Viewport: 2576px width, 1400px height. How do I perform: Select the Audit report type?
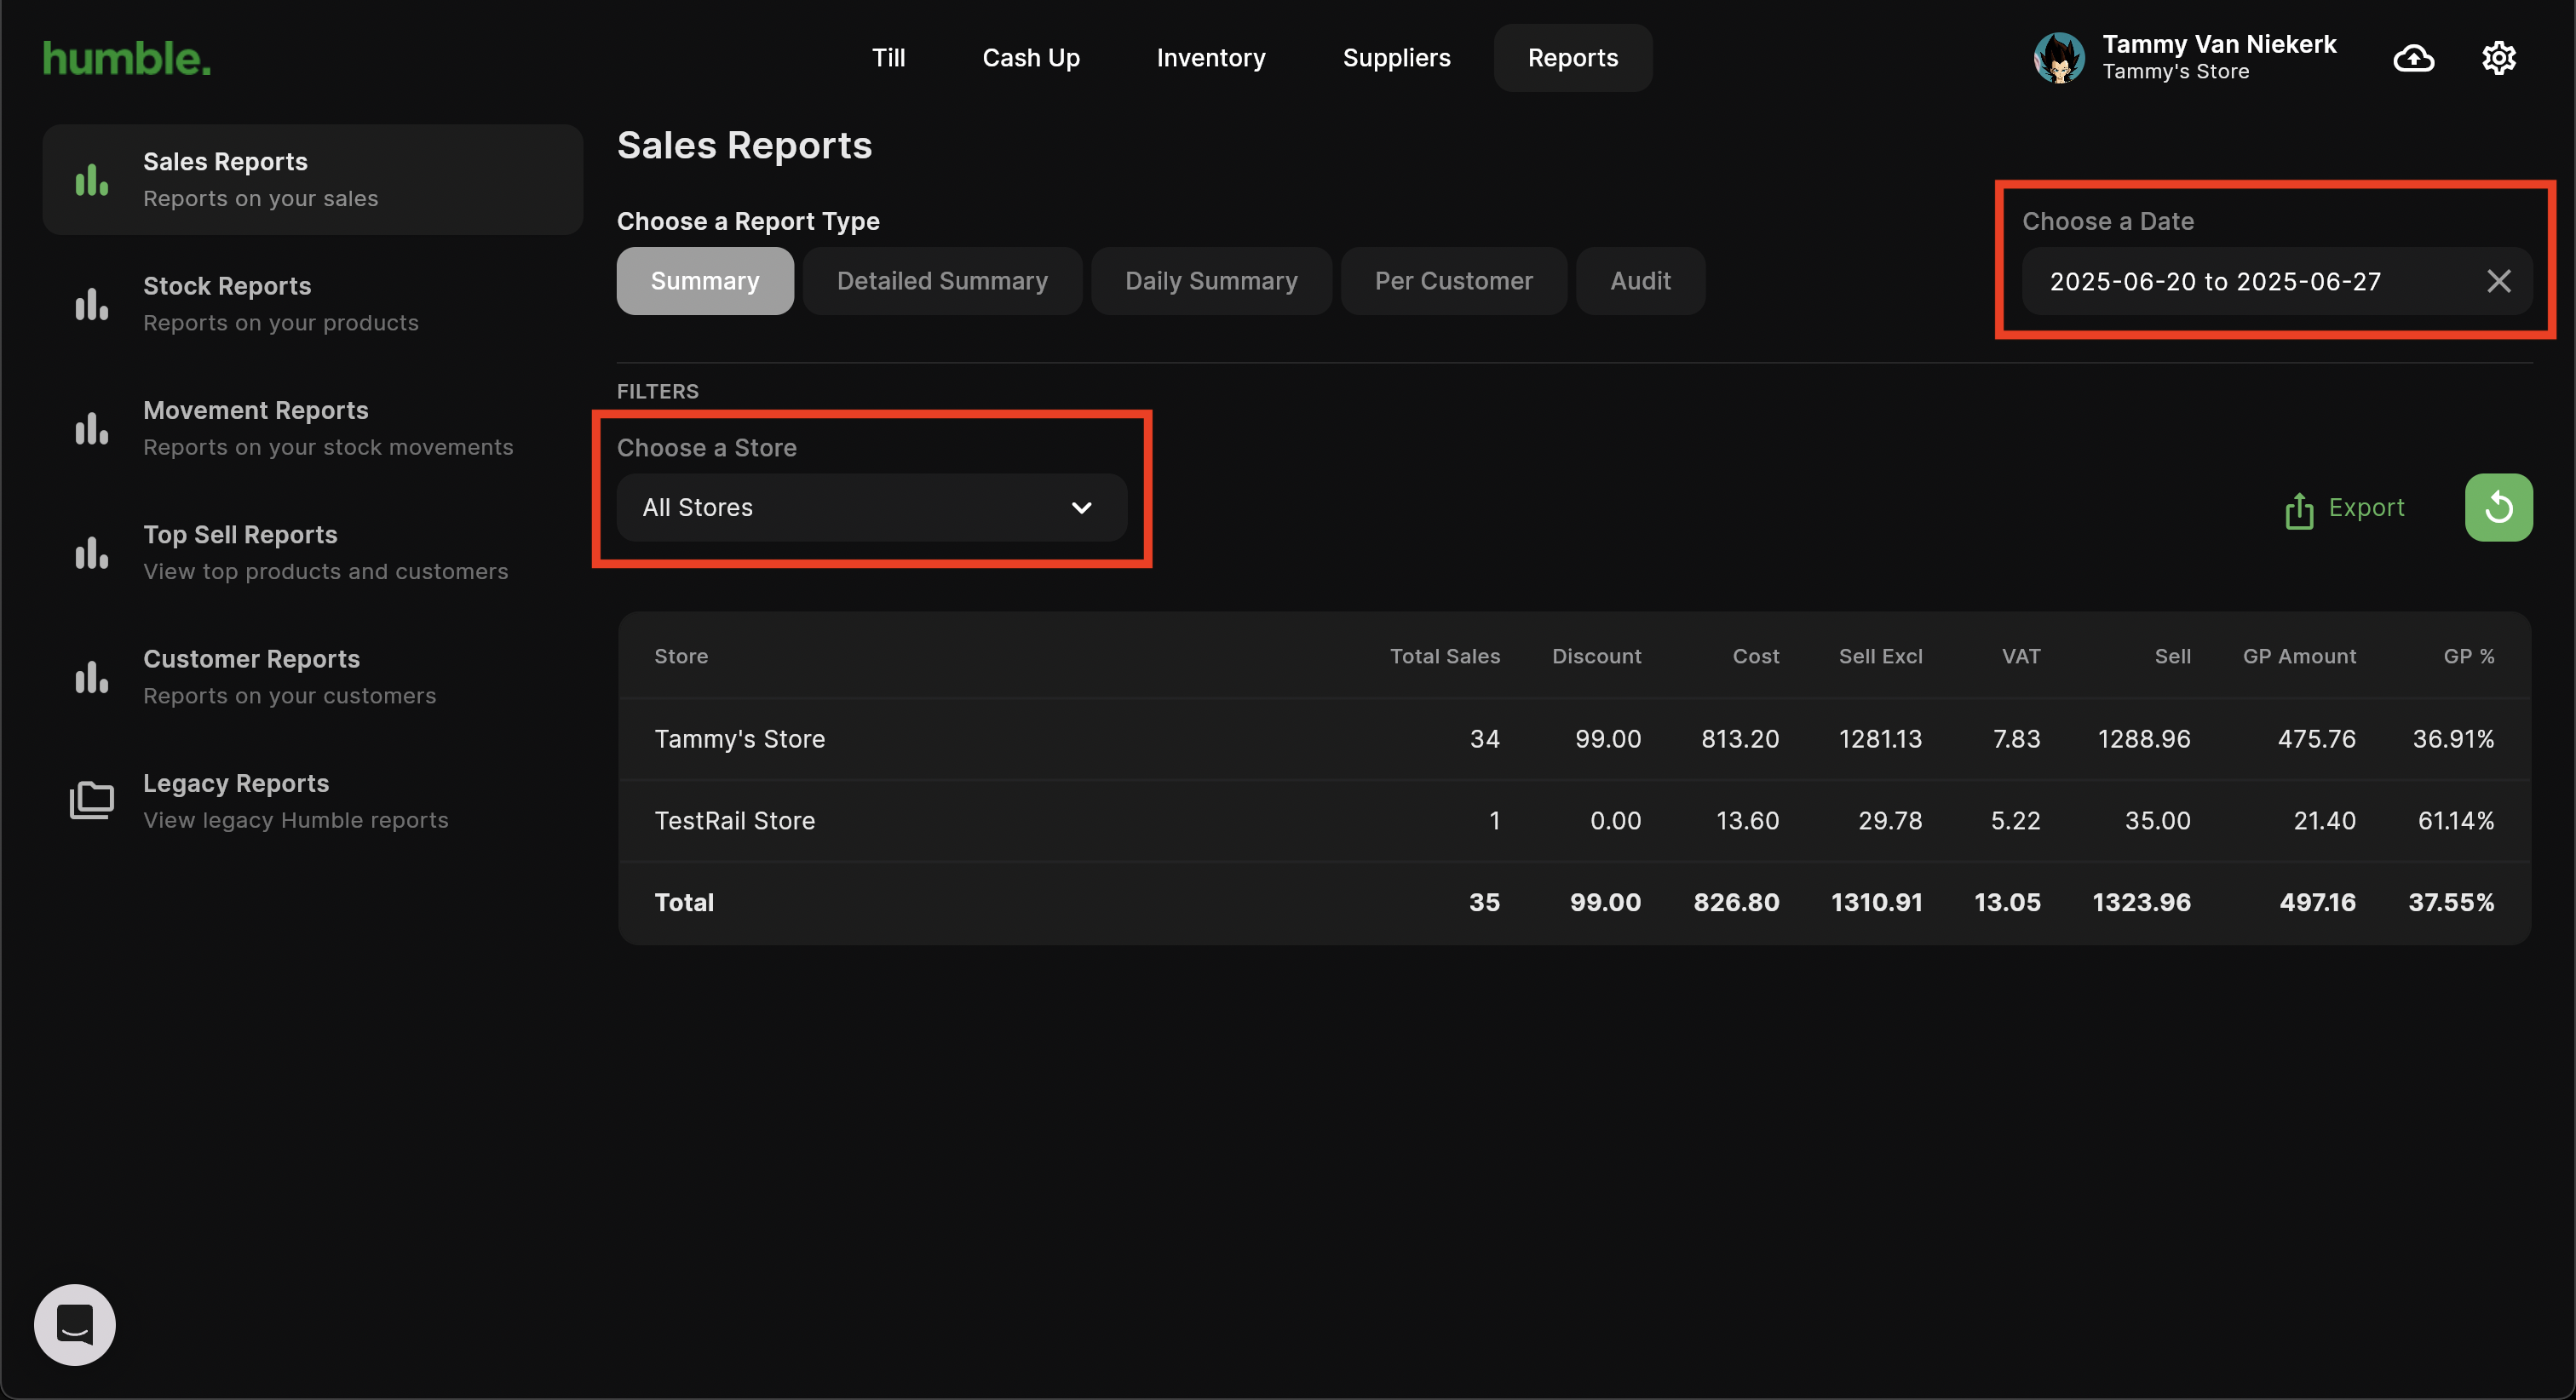pos(1640,281)
